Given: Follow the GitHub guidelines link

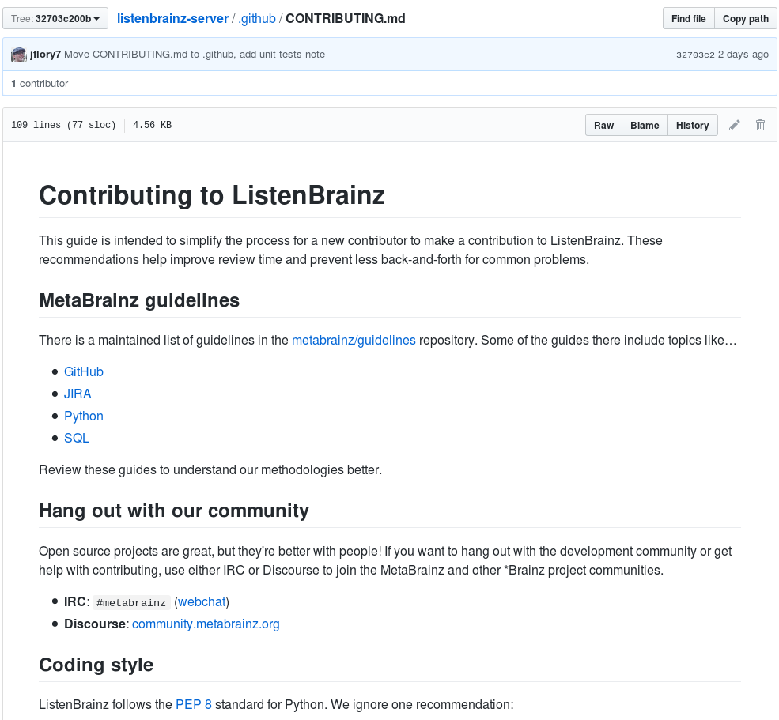Looking at the screenshot, I should coord(83,371).
